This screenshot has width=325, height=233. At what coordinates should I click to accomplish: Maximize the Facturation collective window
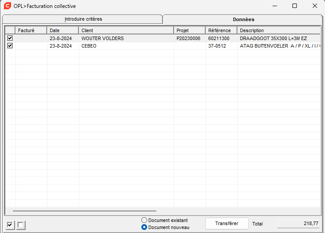(x=295, y=6)
